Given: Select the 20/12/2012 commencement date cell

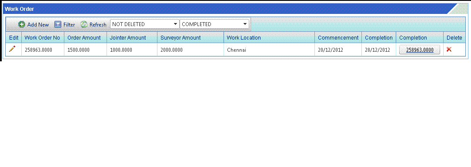Looking at the screenshot, I should [x=338, y=50].
